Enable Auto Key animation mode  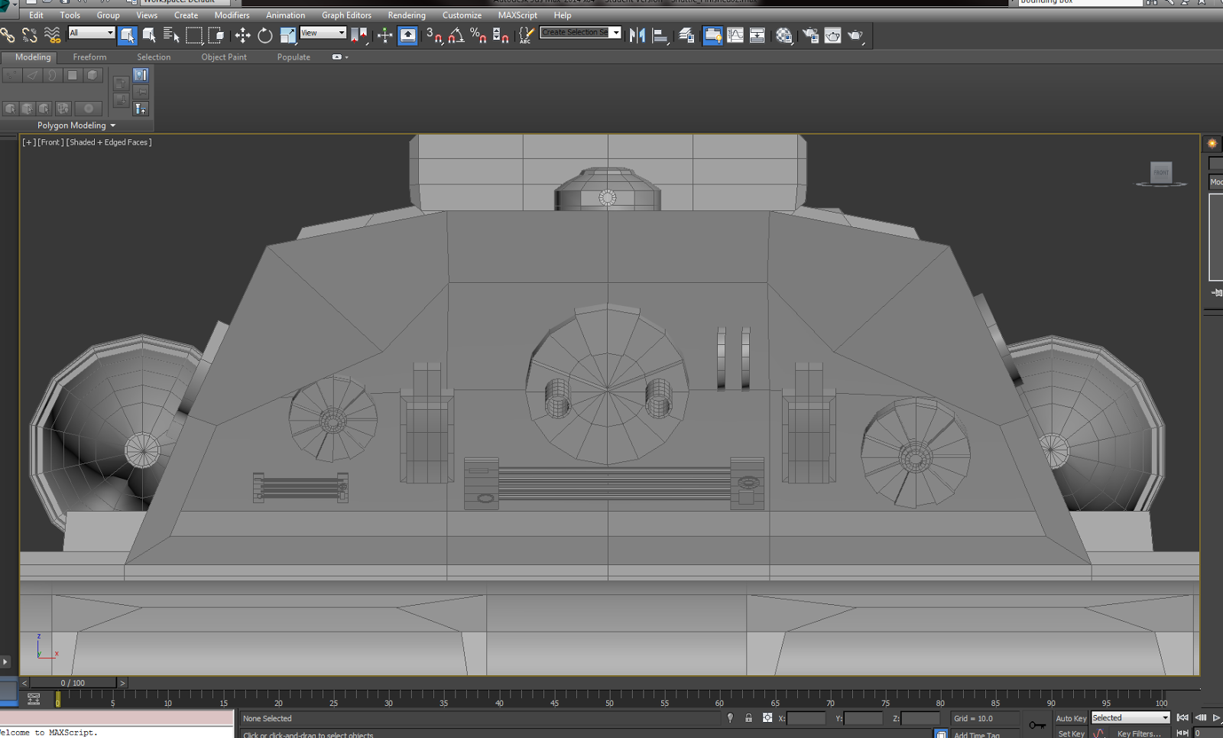coord(1070,718)
